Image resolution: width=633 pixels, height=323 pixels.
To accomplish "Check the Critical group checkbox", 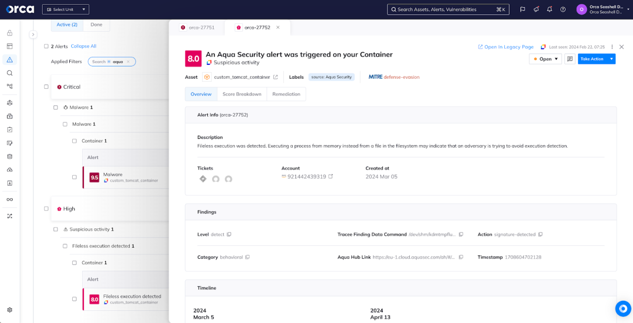I will [x=46, y=87].
